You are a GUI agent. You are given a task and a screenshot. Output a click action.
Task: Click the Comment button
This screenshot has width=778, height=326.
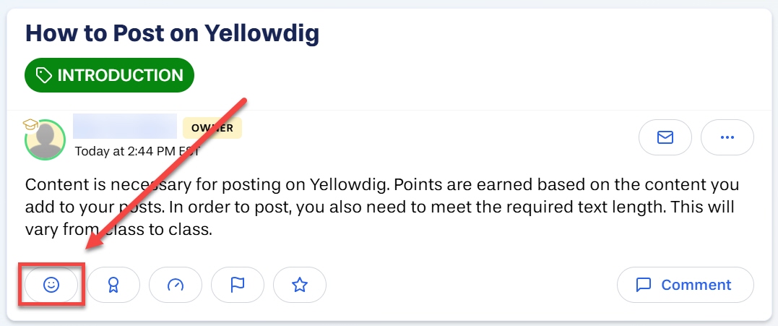coord(686,285)
